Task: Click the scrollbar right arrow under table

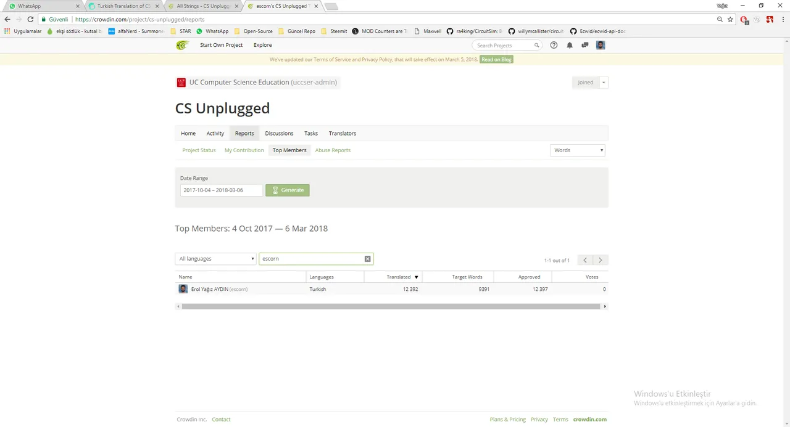Action: point(605,306)
